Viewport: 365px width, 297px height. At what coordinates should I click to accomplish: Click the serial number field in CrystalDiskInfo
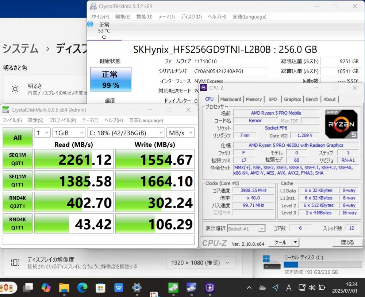tap(230, 71)
